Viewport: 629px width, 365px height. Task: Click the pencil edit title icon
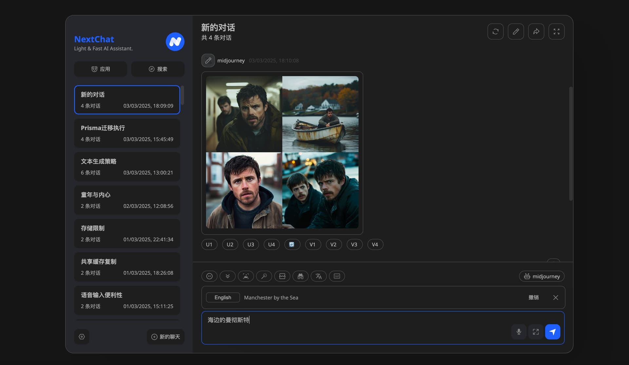tap(516, 31)
